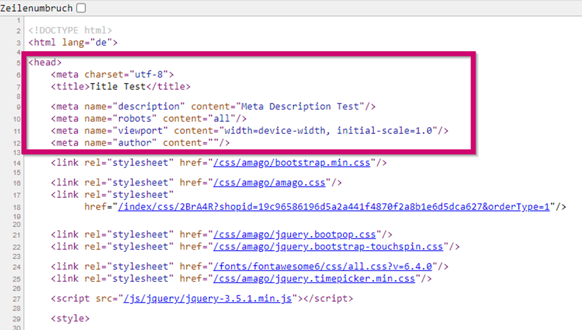Click the Title Test title line
This screenshot has height=330, width=582.
121,87
